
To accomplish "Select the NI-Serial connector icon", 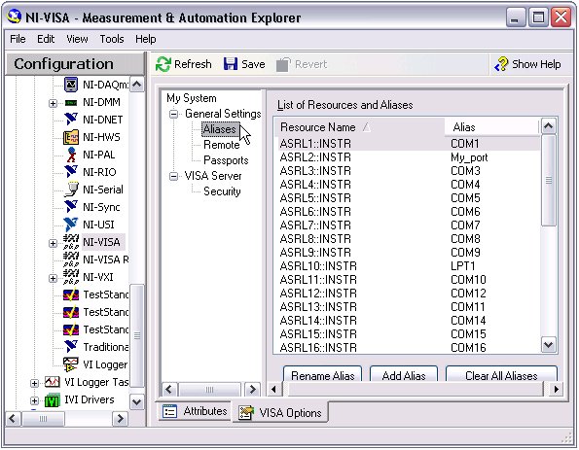I will (71, 190).
